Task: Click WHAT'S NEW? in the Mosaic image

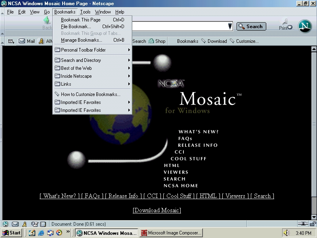Action: [x=199, y=132]
